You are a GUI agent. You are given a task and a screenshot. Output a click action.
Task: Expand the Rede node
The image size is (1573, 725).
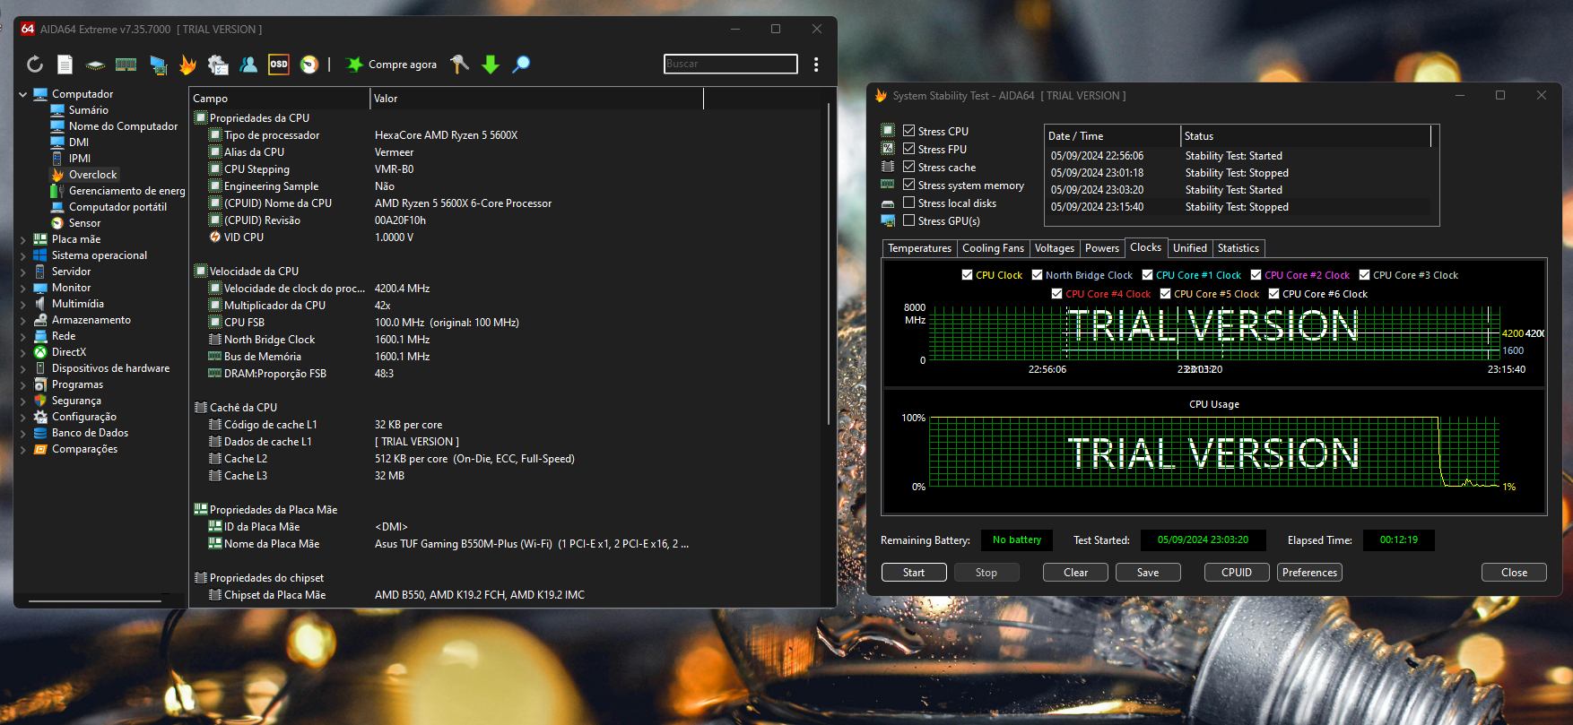(x=22, y=336)
